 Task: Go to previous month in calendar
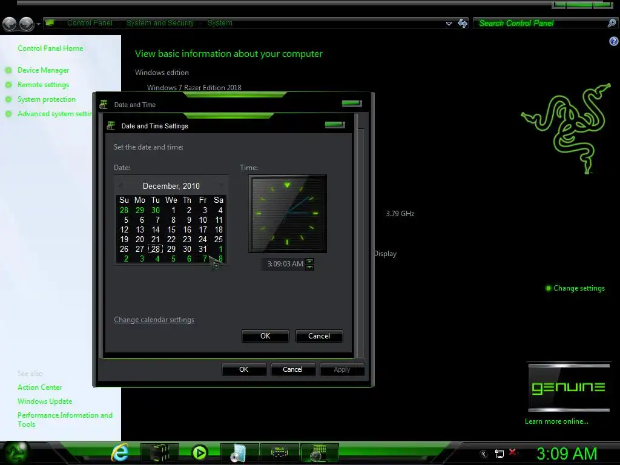pos(120,185)
